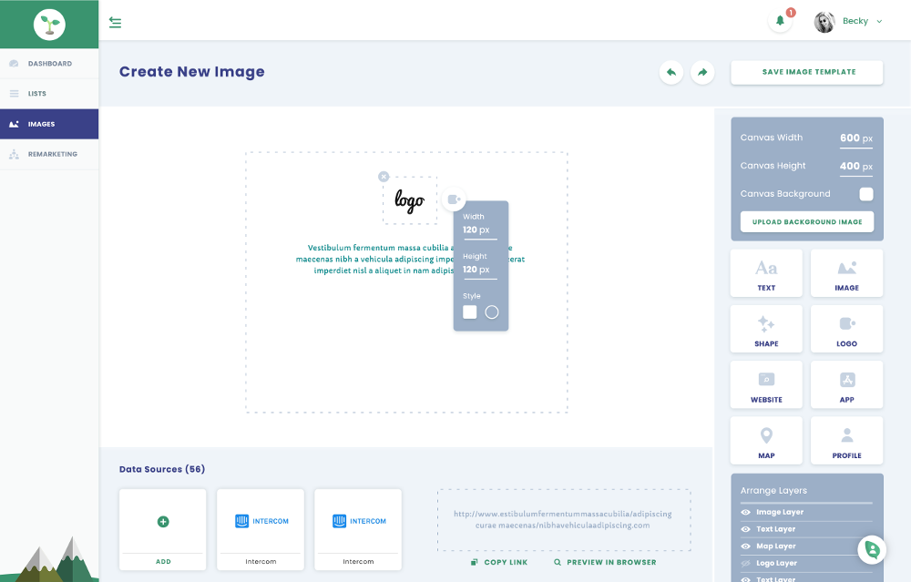Edit the Canvas Height value 400

pos(855,166)
